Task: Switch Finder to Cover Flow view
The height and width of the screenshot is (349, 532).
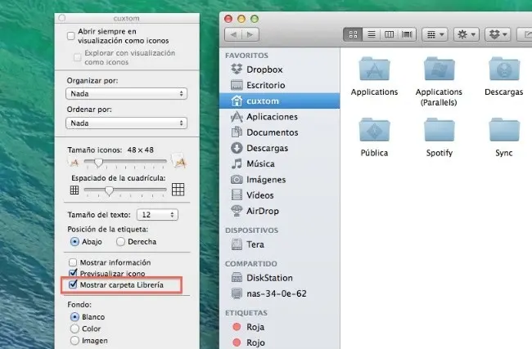Action: [x=406, y=35]
